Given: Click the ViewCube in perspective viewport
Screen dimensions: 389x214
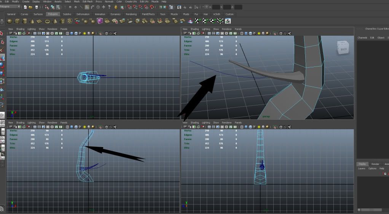Looking at the screenshot, I should [343, 48].
